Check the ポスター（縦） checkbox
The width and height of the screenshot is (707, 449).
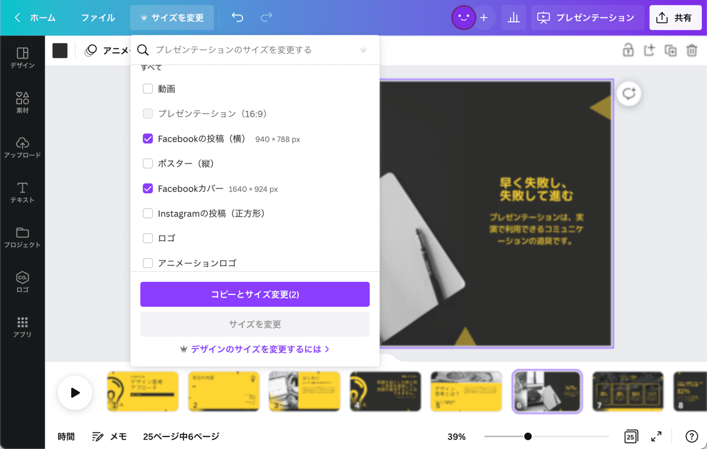[x=148, y=163]
